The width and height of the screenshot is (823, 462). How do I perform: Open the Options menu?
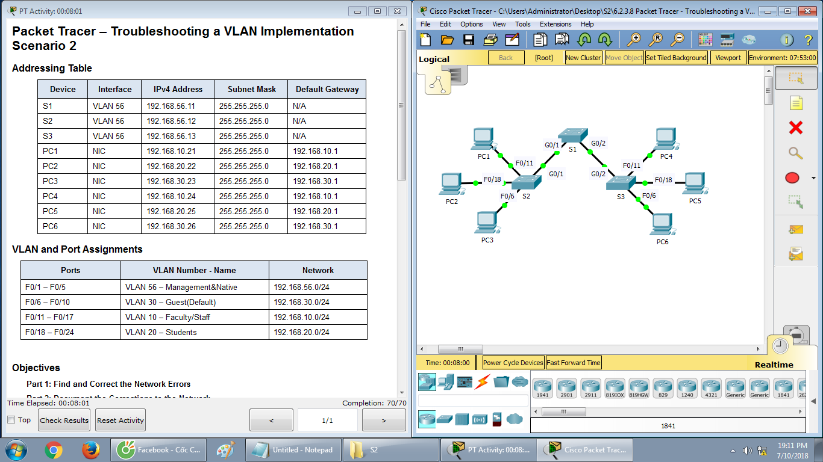click(472, 24)
